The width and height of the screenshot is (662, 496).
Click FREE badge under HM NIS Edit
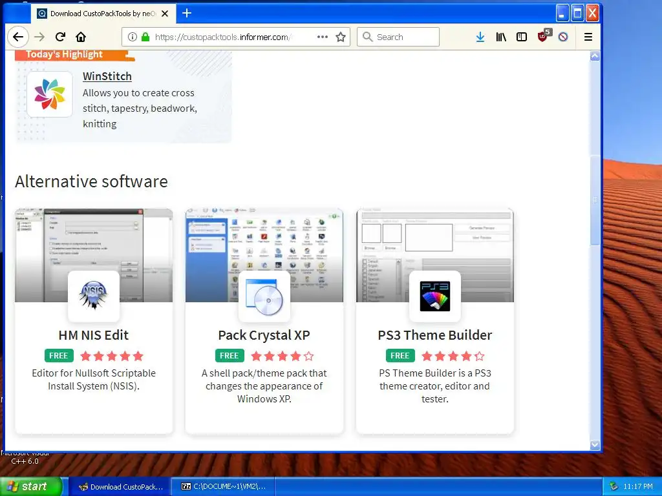59,356
